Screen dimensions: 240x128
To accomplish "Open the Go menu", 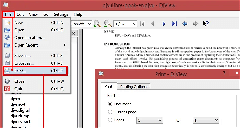I will (x=46, y=14).
